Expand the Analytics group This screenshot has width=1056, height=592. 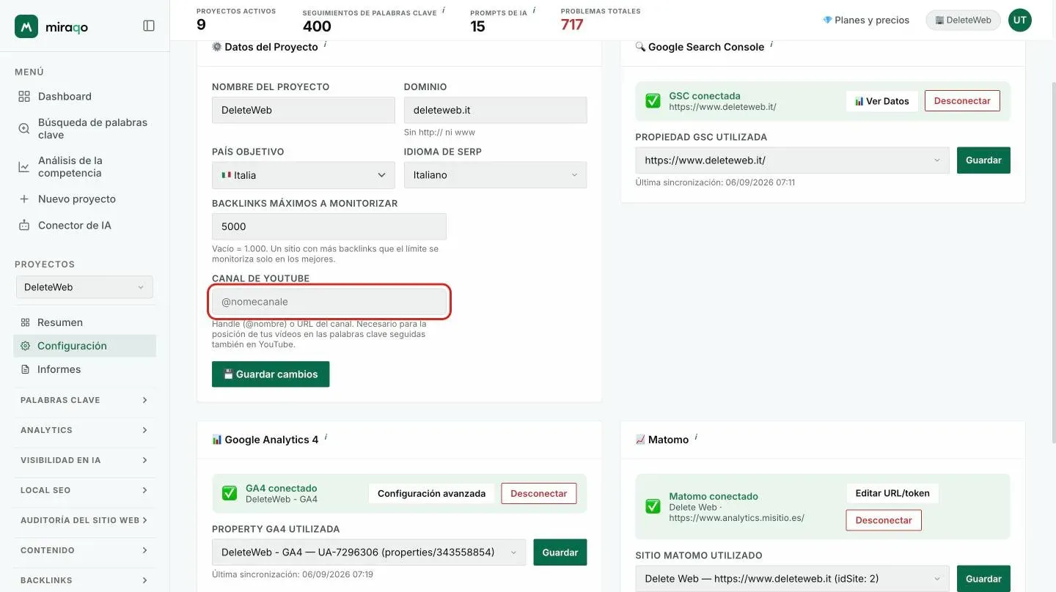point(84,430)
